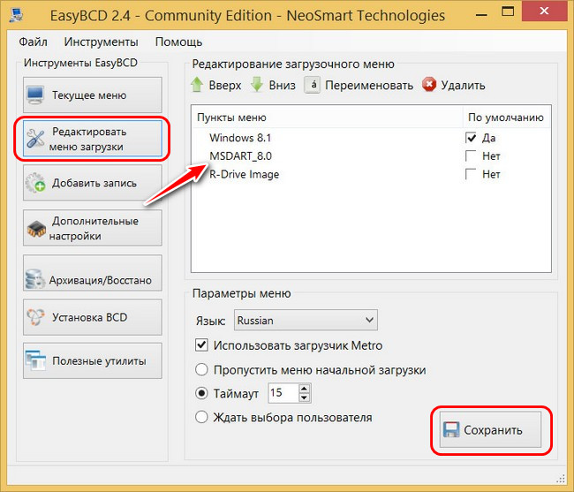Open the Файл menu
This screenshot has height=492, width=574.
pos(33,42)
